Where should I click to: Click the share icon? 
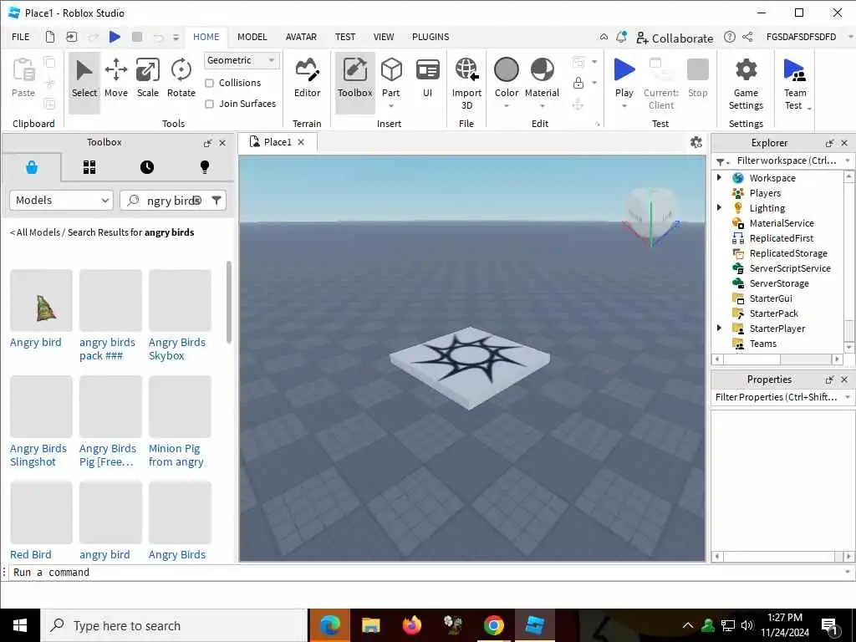[747, 37]
